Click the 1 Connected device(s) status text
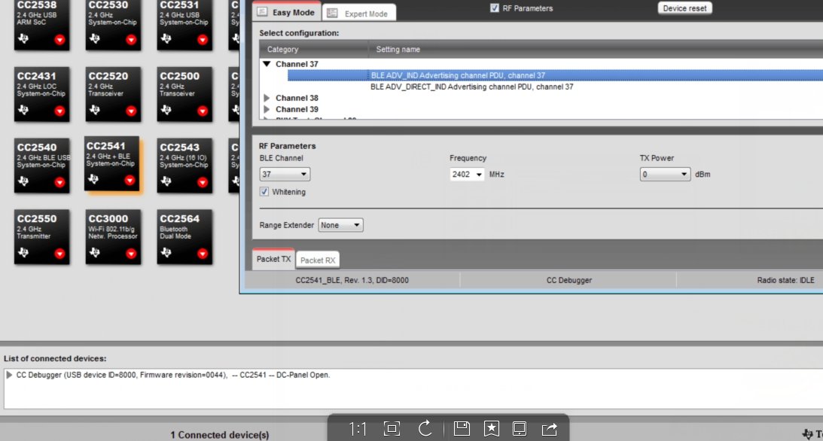 [x=219, y=435]
